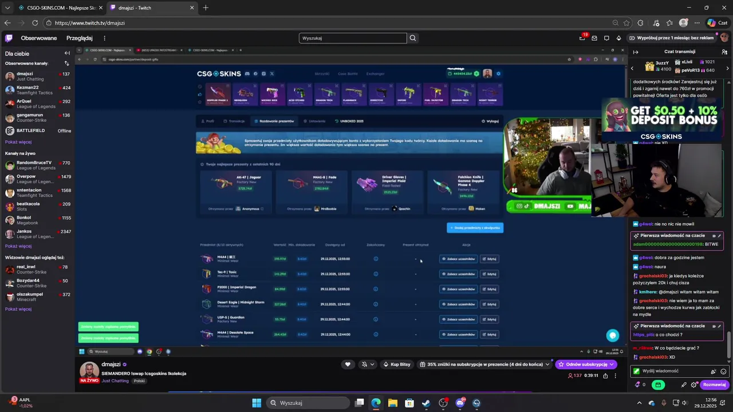Image resolution: width=733 pixels, height=412 pixels.
Task: Open the chat community users icon
Action: coord(724,51)
